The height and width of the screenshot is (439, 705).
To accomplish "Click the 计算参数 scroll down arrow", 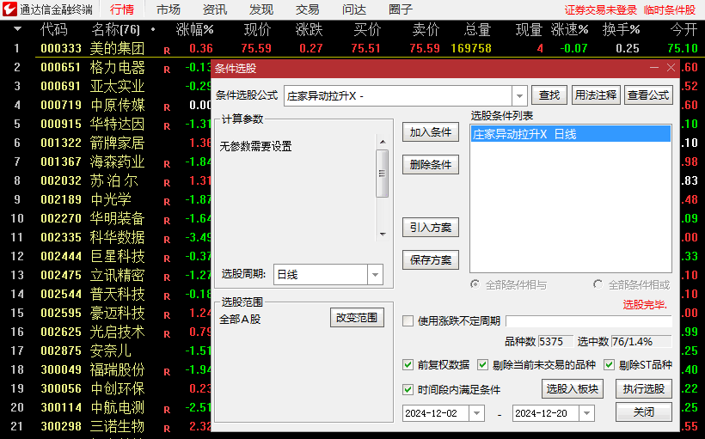I will tap(383, 234).
